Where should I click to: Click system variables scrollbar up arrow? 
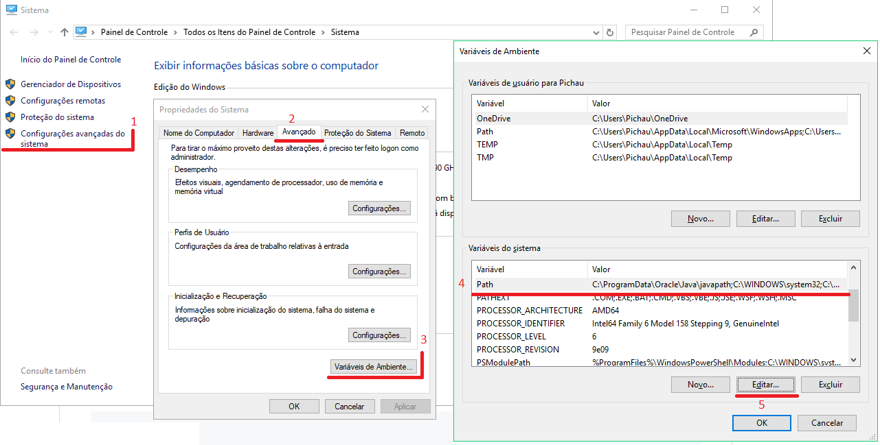854,267
